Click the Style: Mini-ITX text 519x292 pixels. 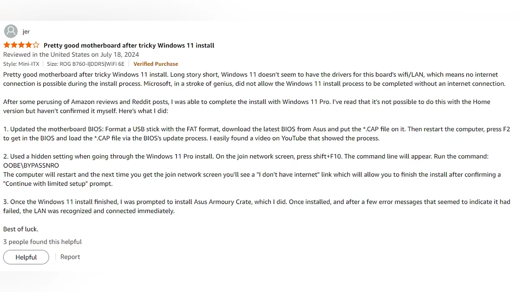point(22,64)
